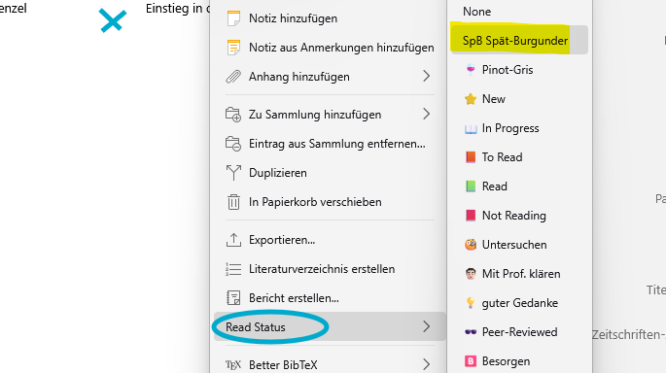Click the light bulb icon for guter Gedanke
This screenshot has height=373, width=666.
[471, 302]
